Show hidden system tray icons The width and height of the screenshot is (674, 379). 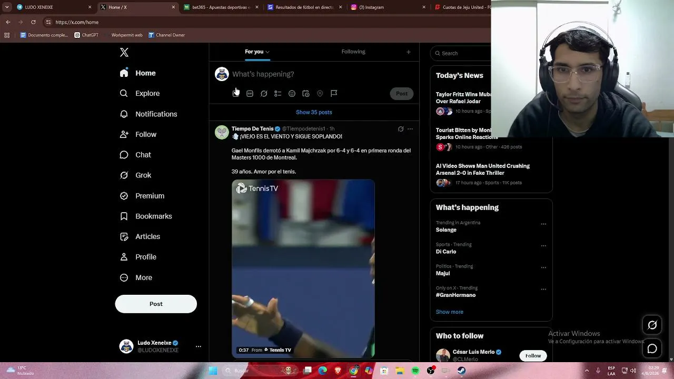[x=587, y=371]
